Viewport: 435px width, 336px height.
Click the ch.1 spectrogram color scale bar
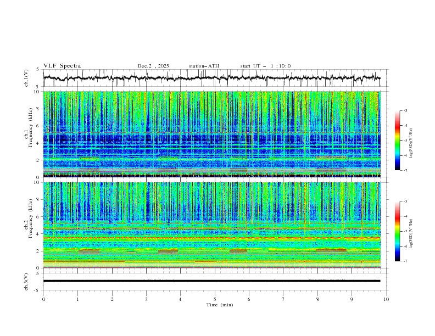(397, 141)
